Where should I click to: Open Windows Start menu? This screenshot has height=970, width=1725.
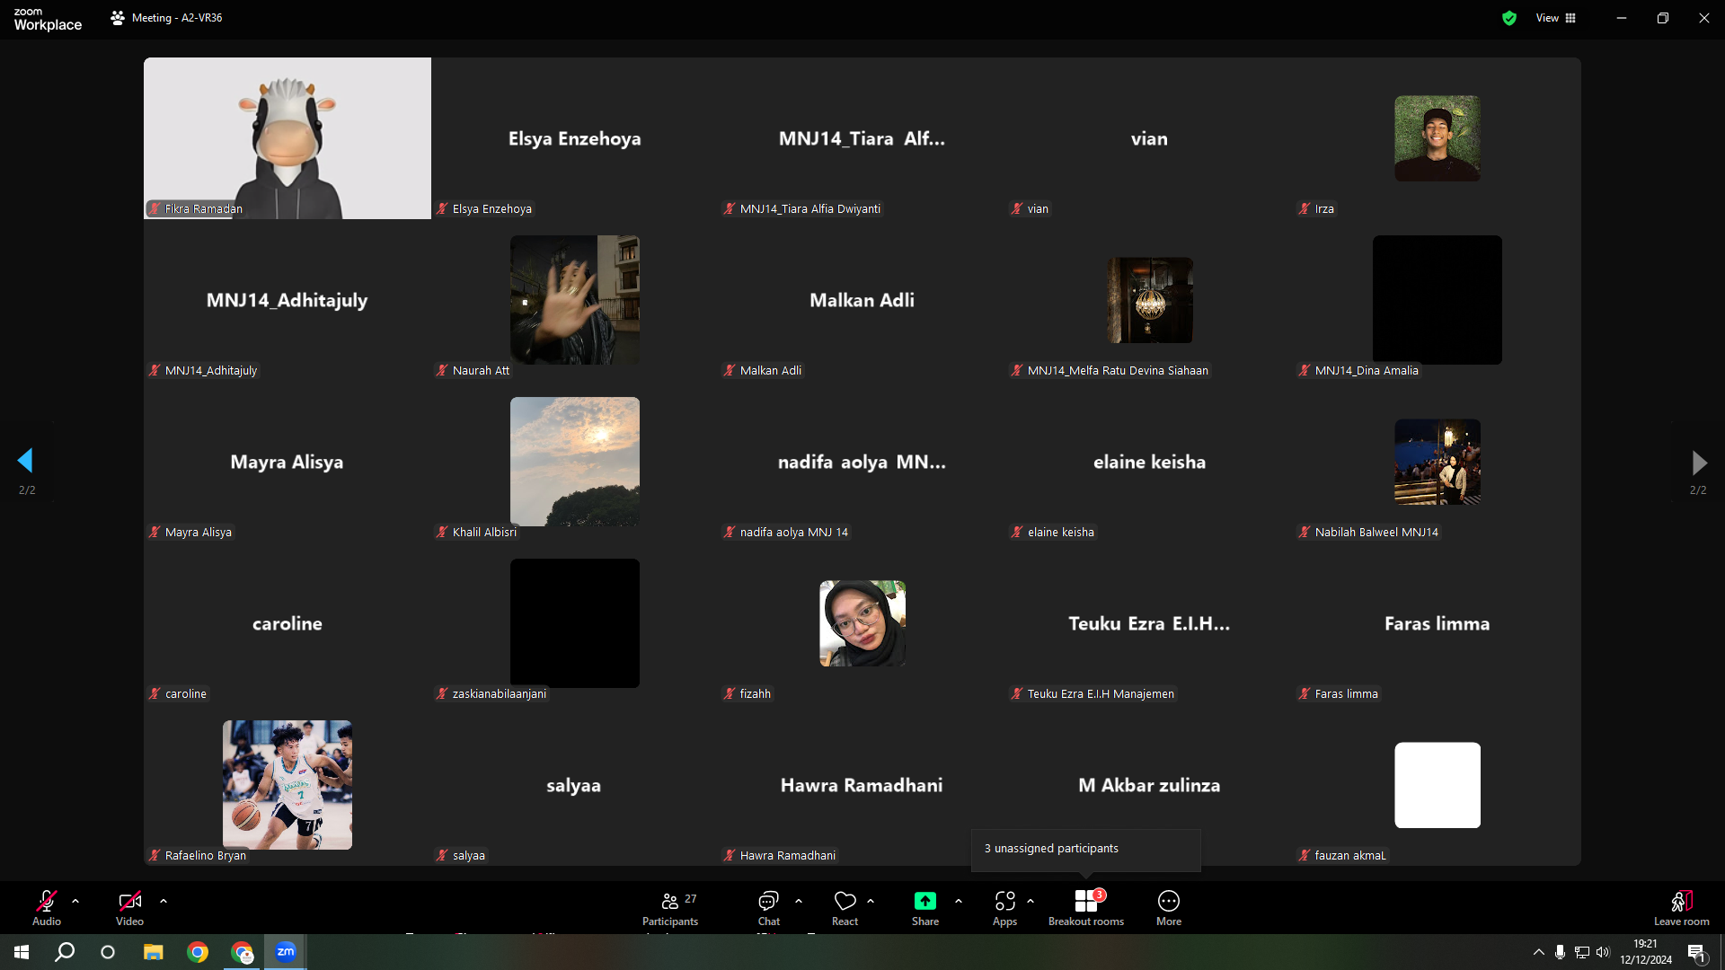coord(22,952)
